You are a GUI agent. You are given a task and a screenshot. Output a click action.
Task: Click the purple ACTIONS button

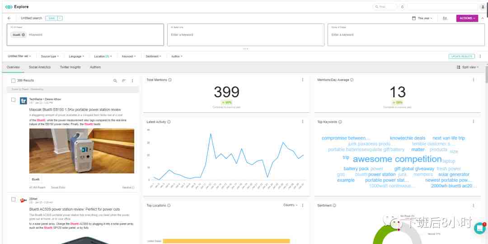click(x=467, y=19)
